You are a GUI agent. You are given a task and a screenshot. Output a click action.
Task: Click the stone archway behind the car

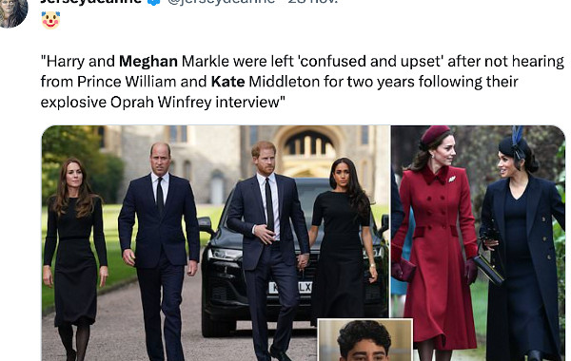(308, 151)
